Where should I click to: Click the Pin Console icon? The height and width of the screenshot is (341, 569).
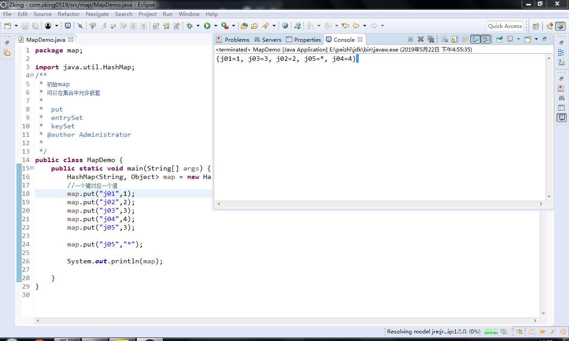pos(499,40)
